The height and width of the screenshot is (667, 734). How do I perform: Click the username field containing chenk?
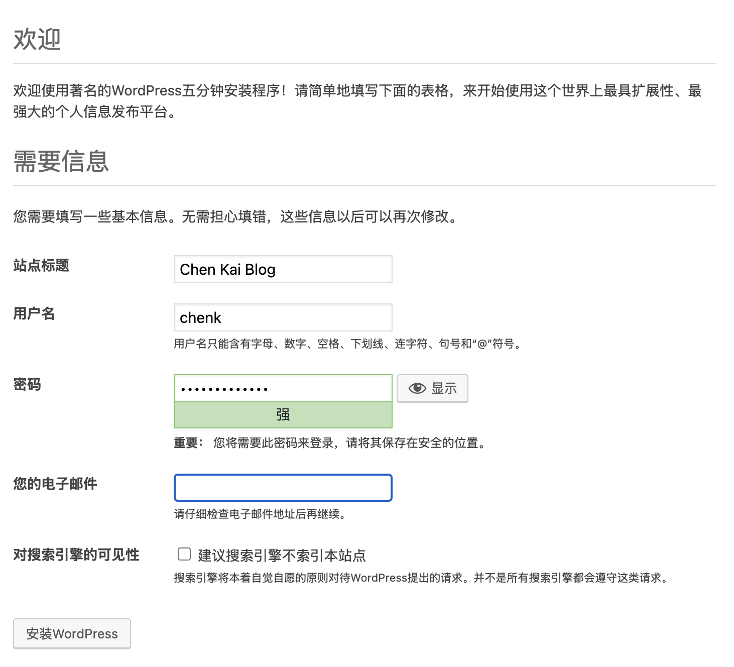click(x=283, y=318)
